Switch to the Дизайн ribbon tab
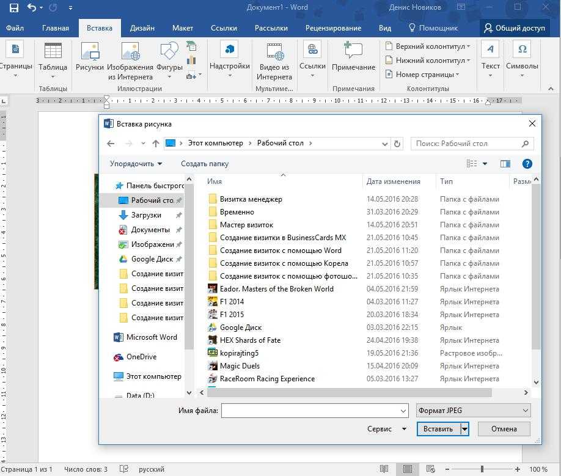The image size is (561, 476). point(142,28)
